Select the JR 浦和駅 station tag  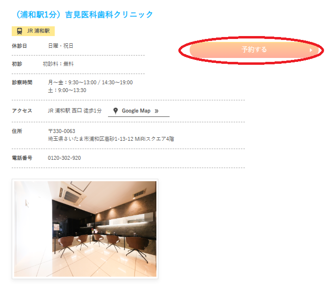pyautogui.click(x=33, y=31)
